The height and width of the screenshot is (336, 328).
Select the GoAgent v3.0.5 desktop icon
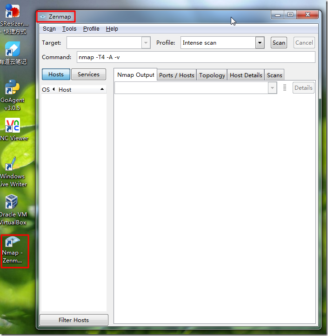pos(13,87)
